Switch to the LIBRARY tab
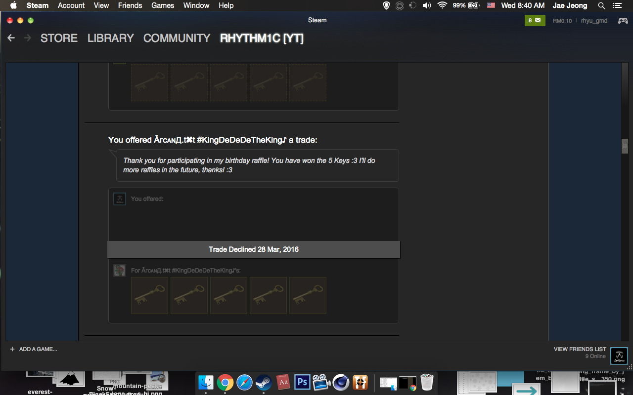Screen dimensions: 633x395 coord(110,38)
